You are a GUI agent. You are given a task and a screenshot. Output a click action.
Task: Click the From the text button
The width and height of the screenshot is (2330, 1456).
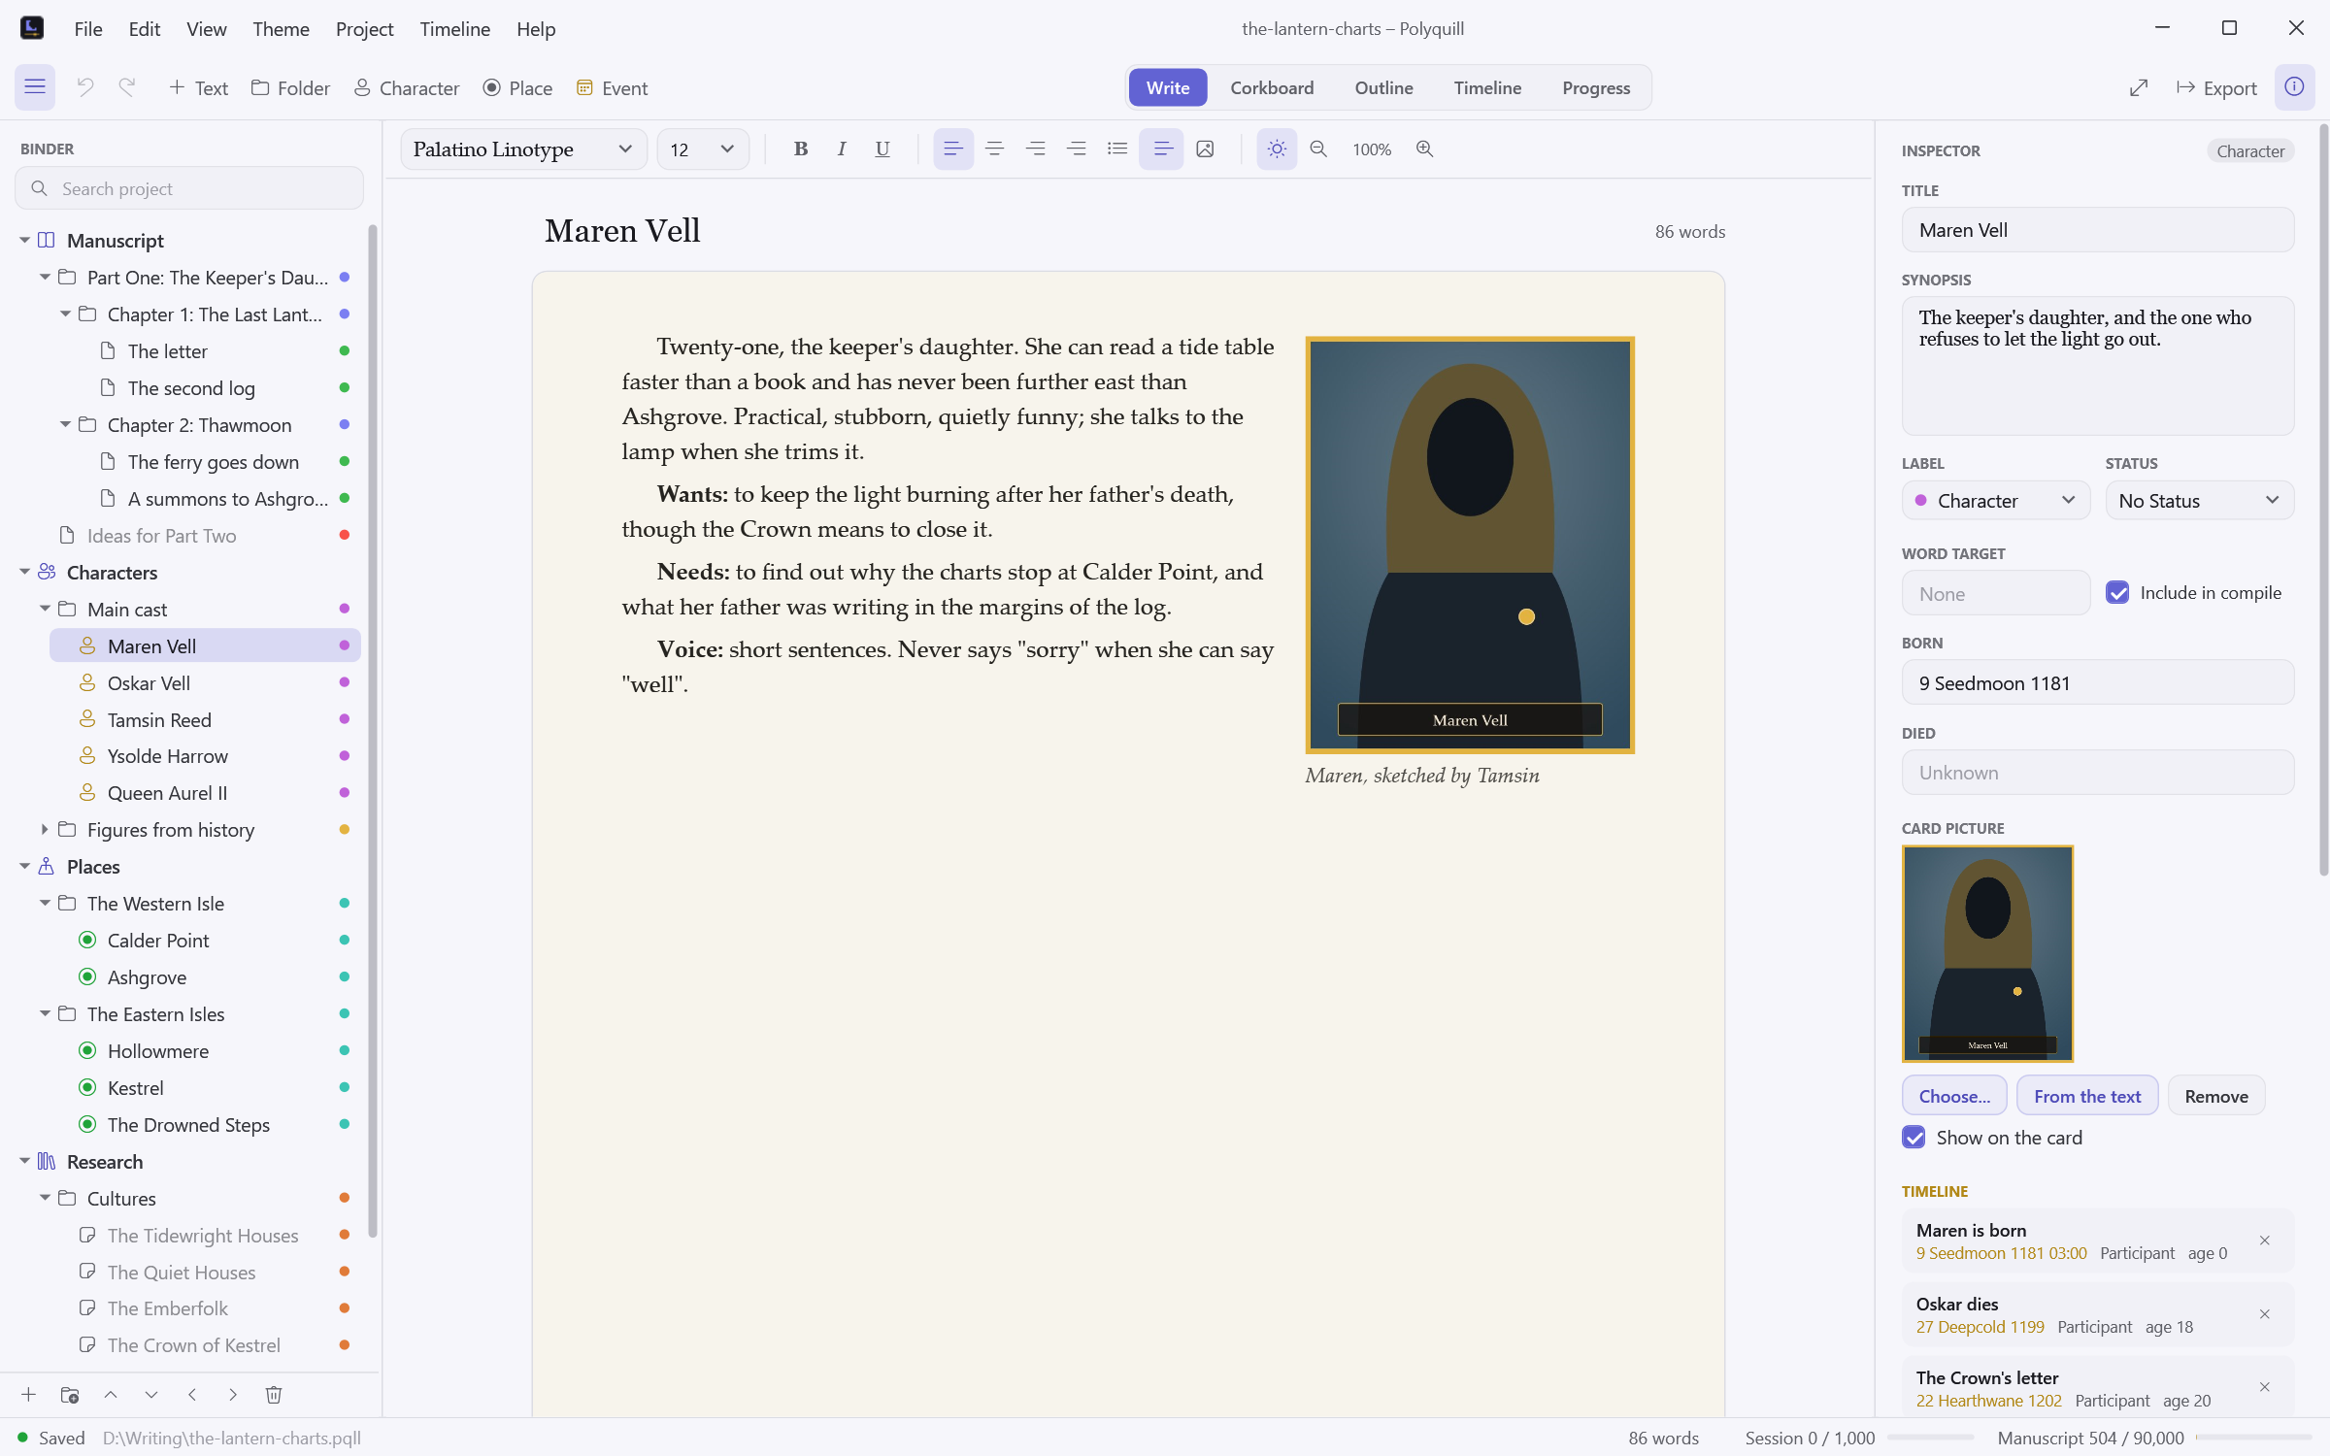[2087, 1096]
